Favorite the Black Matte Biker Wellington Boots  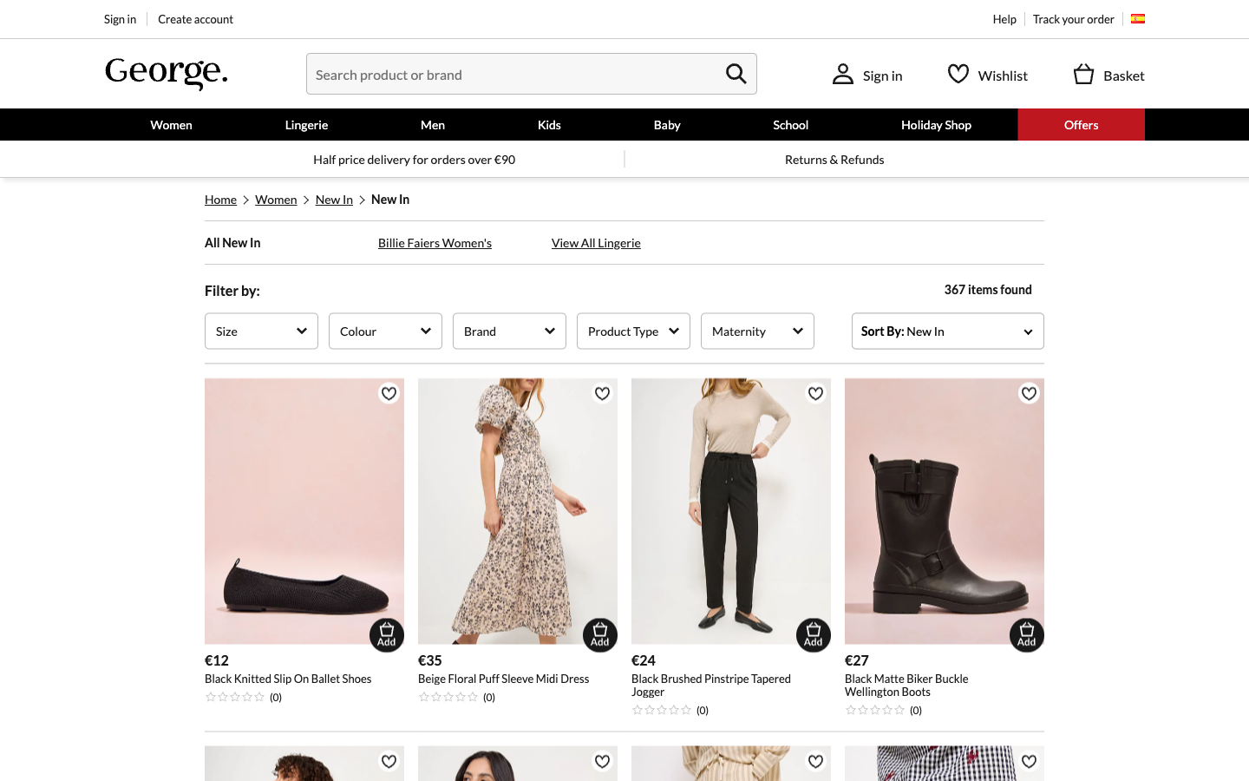[x=1029, y=393]
